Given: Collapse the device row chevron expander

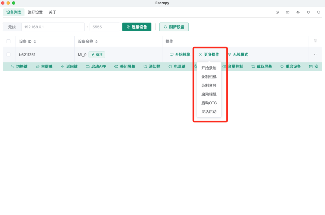Looking at the screenshot, I should (315, 54).
